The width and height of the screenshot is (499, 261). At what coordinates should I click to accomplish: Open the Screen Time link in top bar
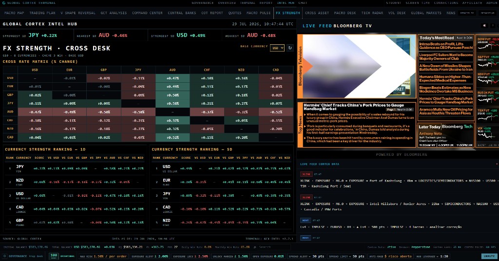tap(418, 3)
